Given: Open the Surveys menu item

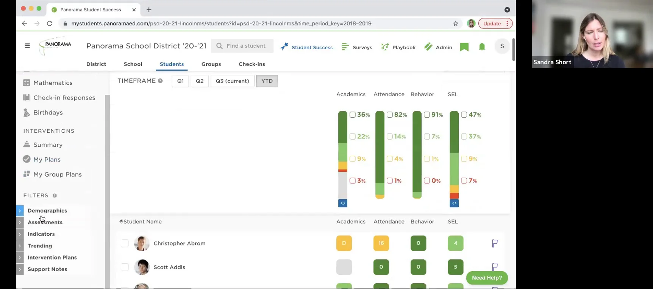Looking at the screenshot, I should tap(357, 47).
